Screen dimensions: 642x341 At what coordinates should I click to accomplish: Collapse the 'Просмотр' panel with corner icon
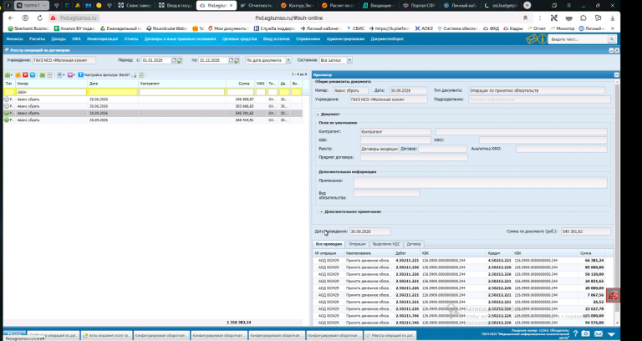coord(616,75)
